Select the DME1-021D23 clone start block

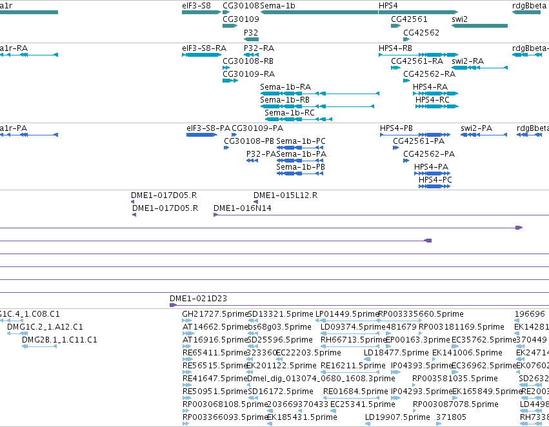point(173,305)
